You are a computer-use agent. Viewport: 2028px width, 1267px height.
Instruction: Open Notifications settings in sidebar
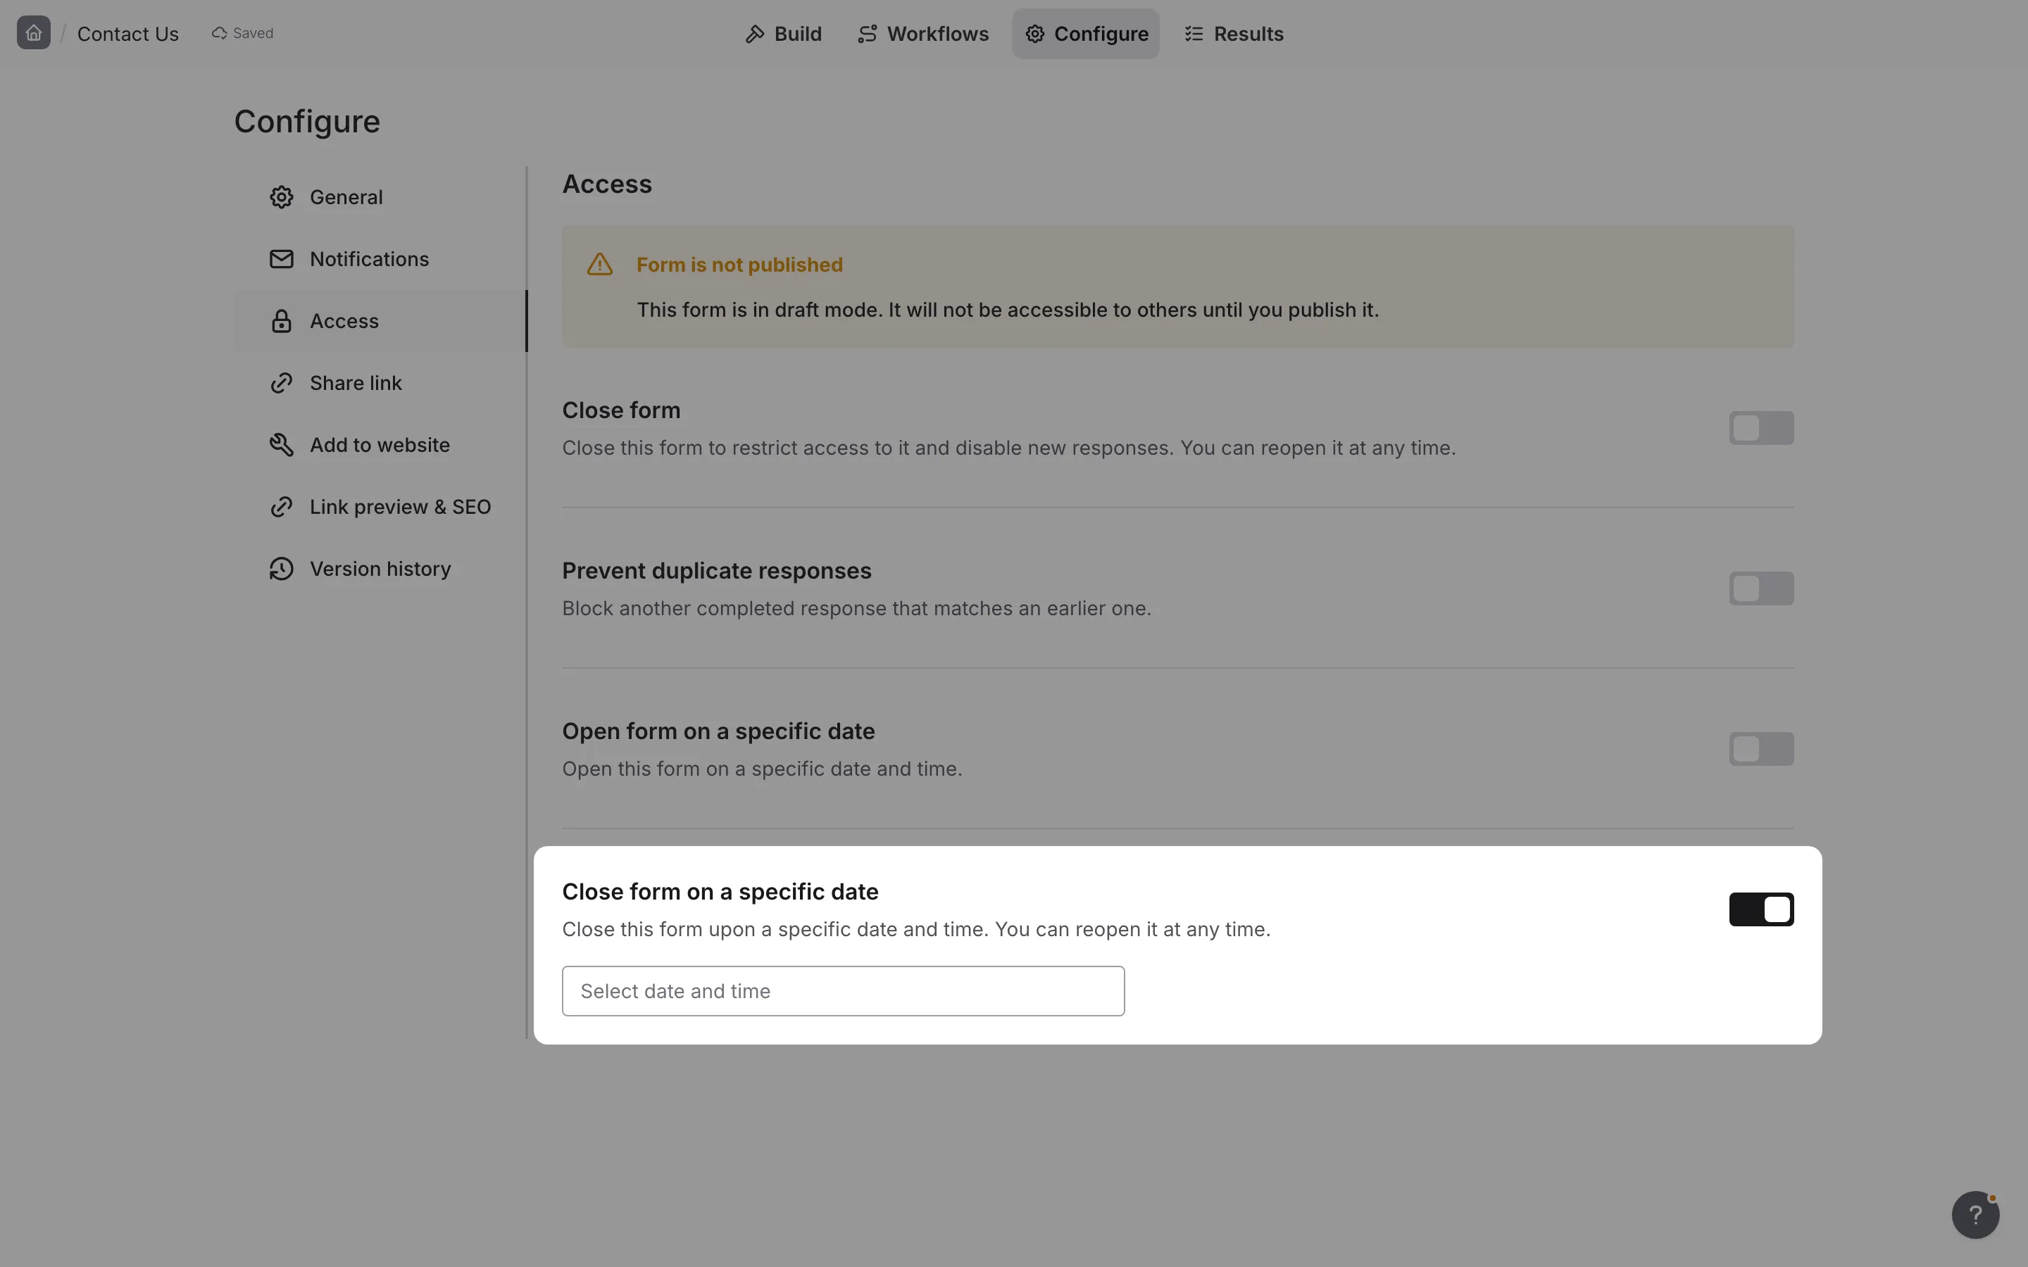tap(380, 259)
